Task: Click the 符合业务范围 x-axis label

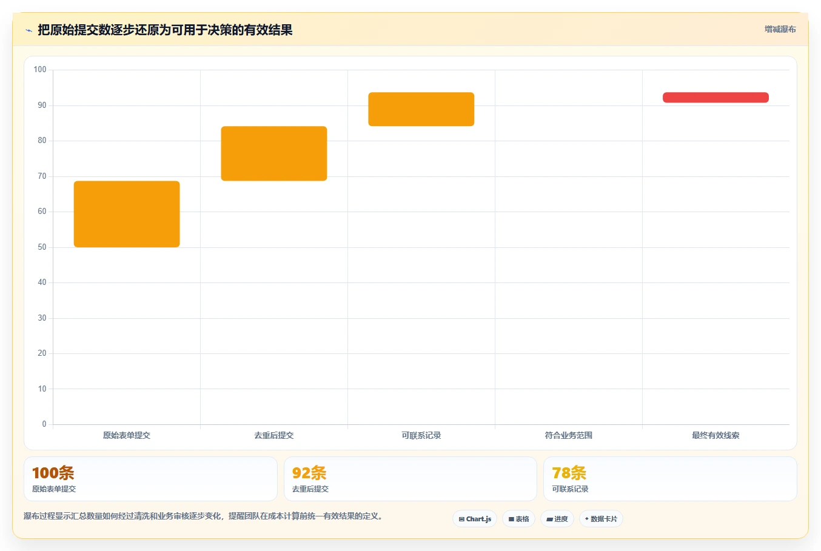Action: pyautogui.click(x=569, y=435)
